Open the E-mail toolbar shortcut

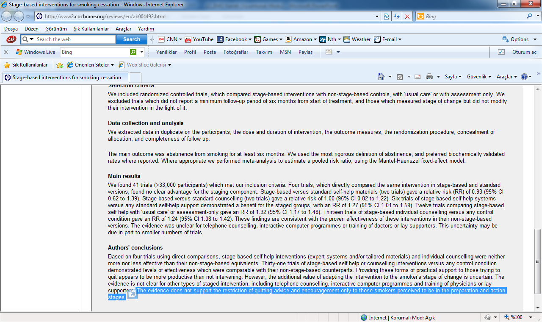(x=387, y=39)
